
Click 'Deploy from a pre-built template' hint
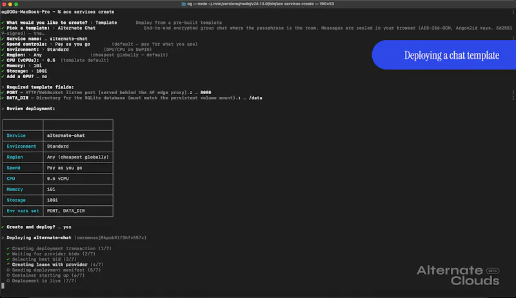coord(179,23)
